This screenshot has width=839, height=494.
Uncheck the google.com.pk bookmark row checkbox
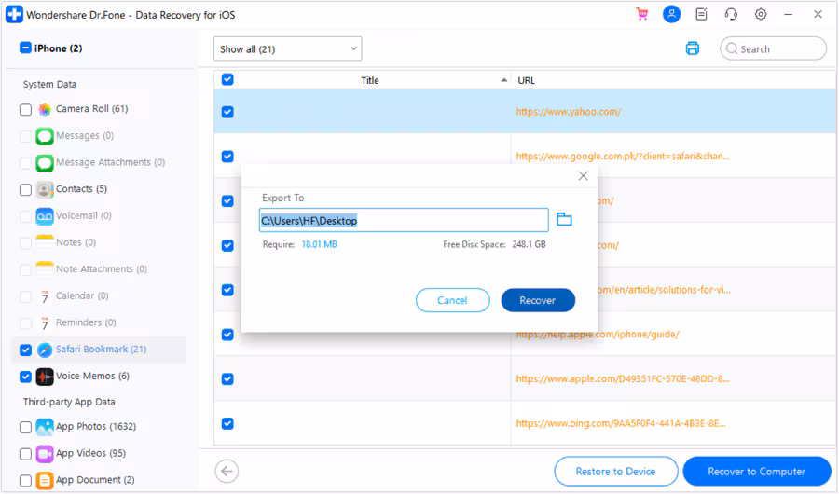click(227, 157)
